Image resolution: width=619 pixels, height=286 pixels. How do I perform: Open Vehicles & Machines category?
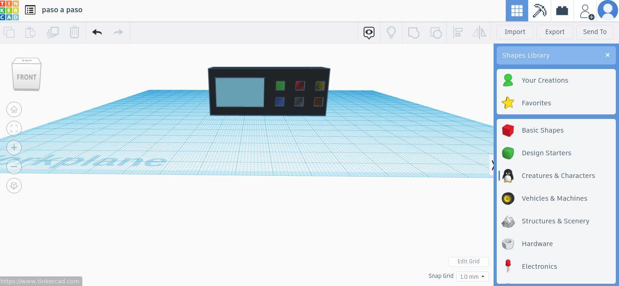click(x=556, y=198)
